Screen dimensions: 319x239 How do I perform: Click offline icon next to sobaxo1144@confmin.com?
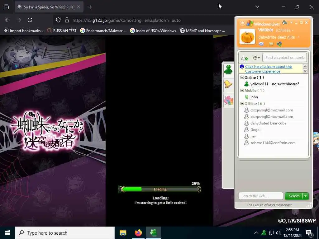point(246,143)
